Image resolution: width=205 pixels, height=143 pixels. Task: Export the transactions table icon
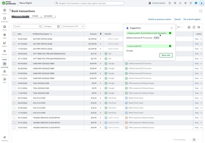194,27
